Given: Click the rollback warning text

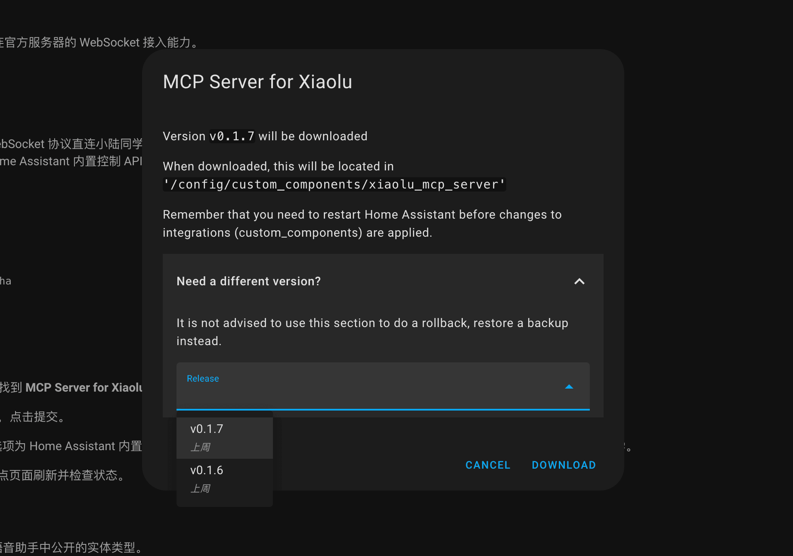Looking at the screenshot, I should point(372,332).
